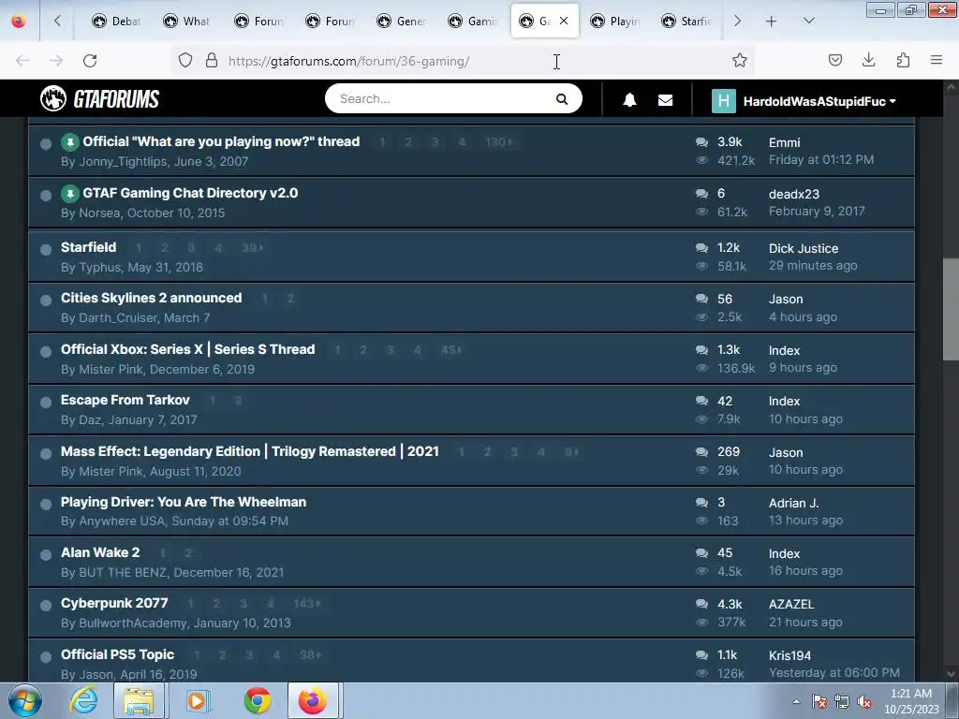Click the address bar URL
Image resolution: width=959 pixels, height=719 pixels.
[x=348, y=61]
